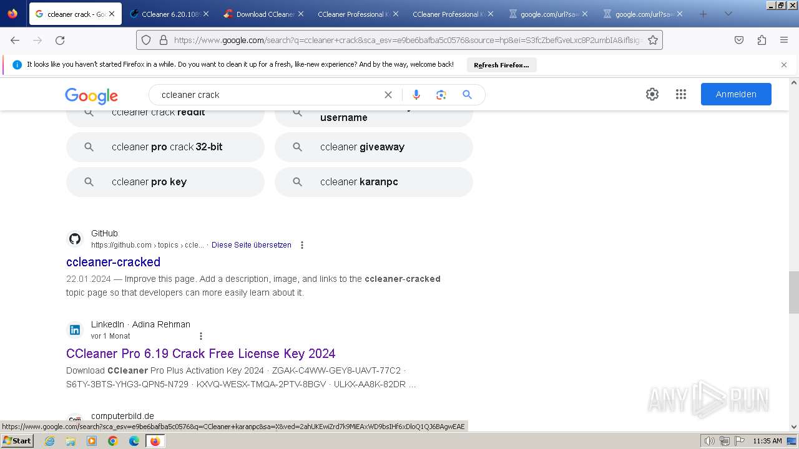This screenshot has width=799, height=449.
Task: Click Refresh Firefox button
Action: (501, 65)
